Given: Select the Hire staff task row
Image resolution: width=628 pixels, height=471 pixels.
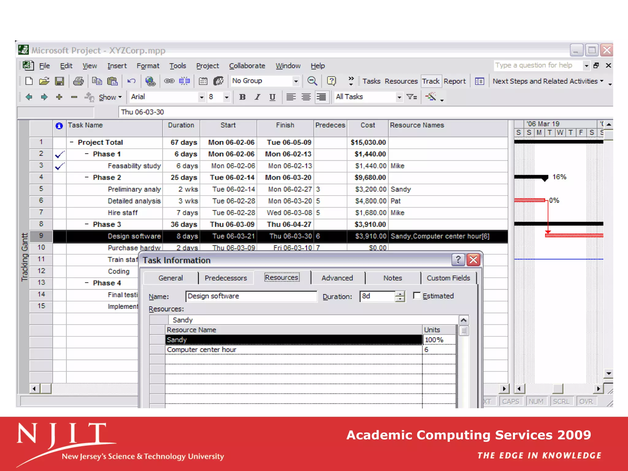Looking at the screenshot, I should click(x=269, y=213).
